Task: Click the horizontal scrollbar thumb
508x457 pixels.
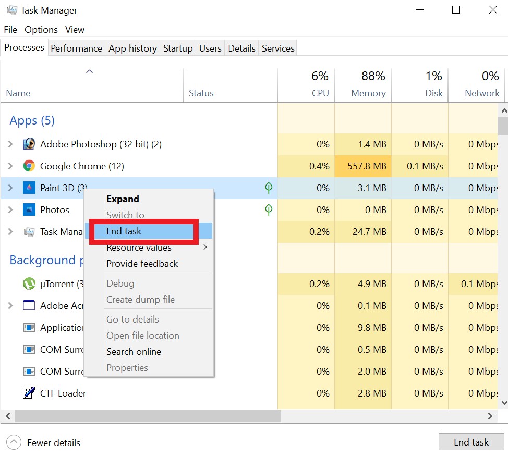Action: pos(148,416)
